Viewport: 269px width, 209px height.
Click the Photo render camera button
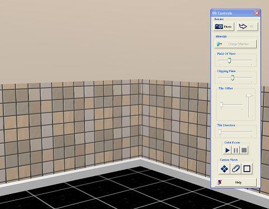(x=224, y=27)
